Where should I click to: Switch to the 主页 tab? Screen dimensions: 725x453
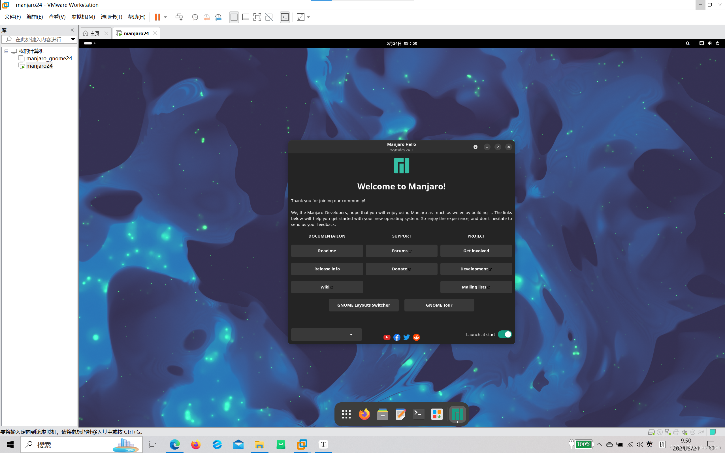95,33
